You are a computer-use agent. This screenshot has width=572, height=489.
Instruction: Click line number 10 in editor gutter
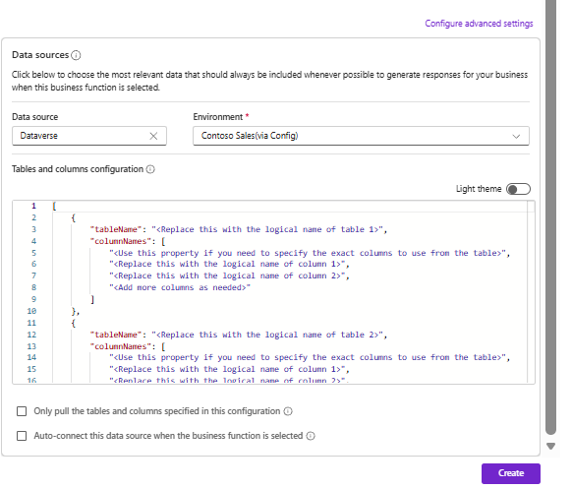point(31,311)
